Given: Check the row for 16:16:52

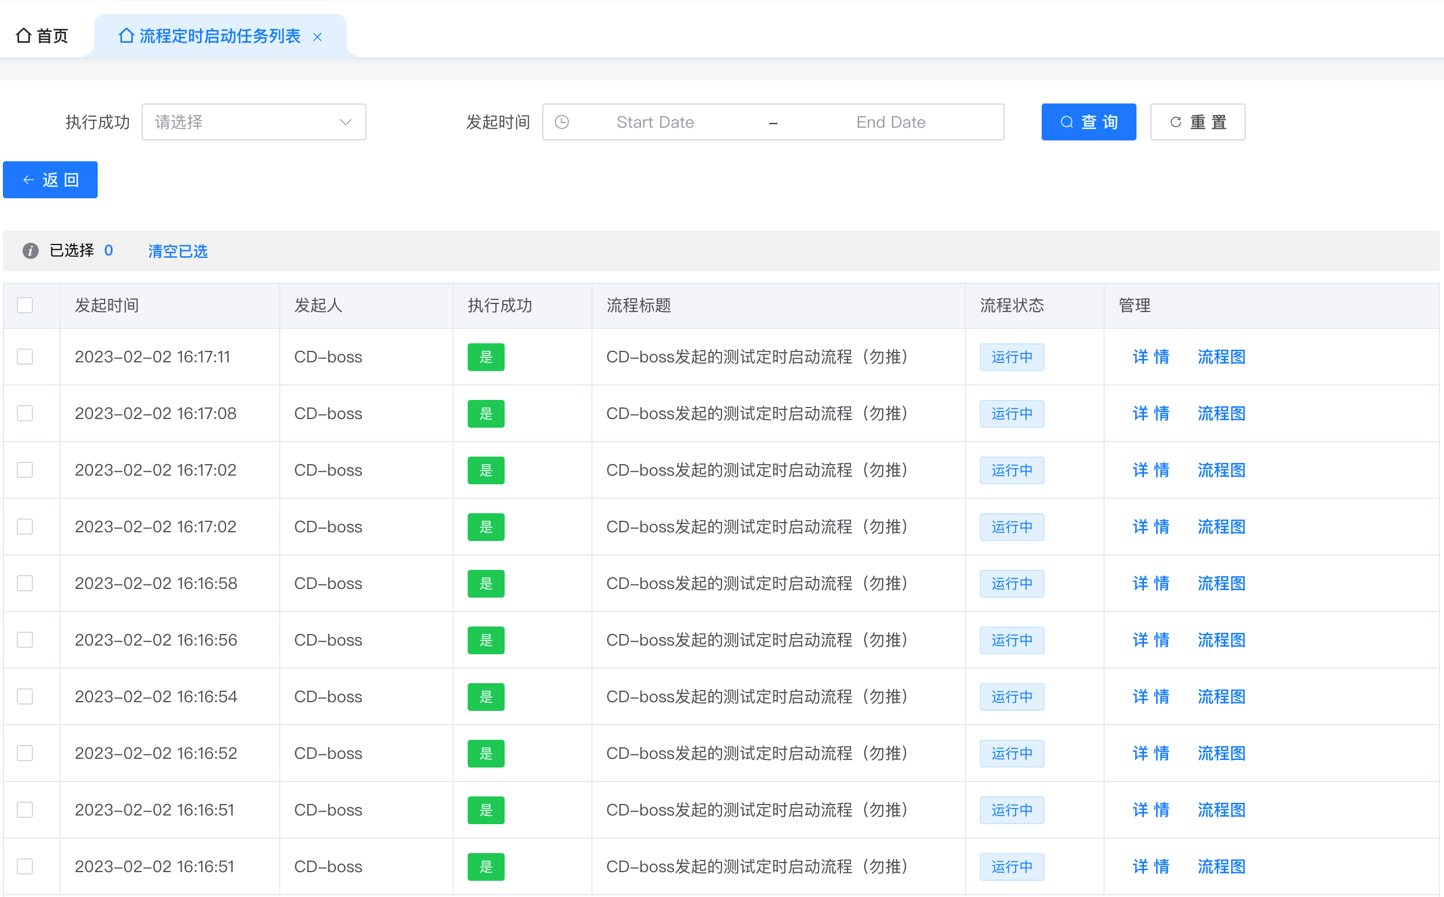Looking at the screenshot, I should click(25, 753).
